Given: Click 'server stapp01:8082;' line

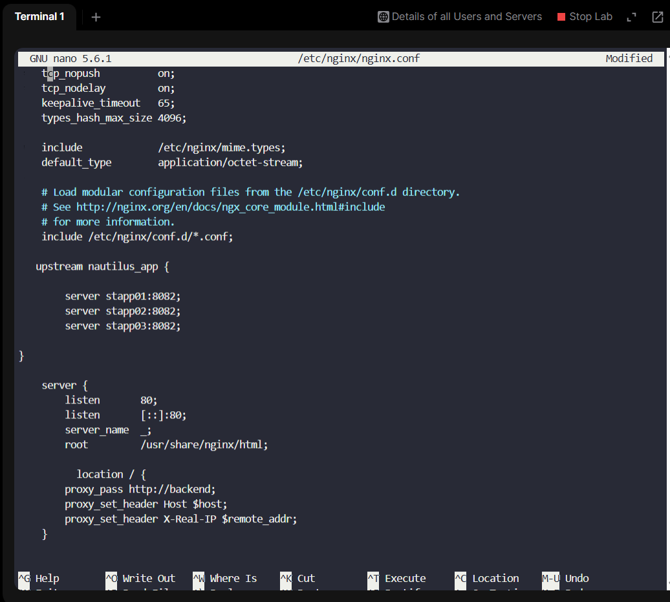Looking at the screenshot, I should click(x=123, y=296).
